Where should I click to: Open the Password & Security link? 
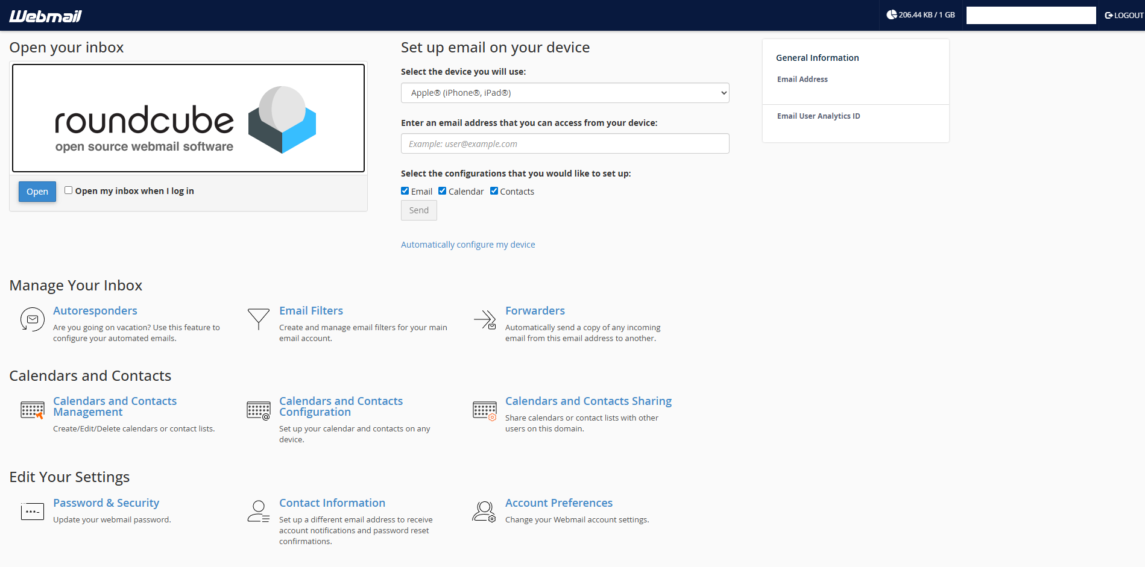pyautogui.click(x=106, y=503)
